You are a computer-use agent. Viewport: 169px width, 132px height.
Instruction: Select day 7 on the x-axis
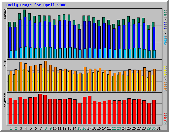[41, 128]
